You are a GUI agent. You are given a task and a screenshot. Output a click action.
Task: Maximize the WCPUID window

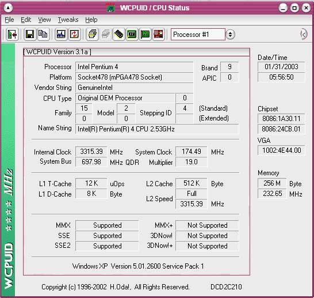(x=294, y=8)
